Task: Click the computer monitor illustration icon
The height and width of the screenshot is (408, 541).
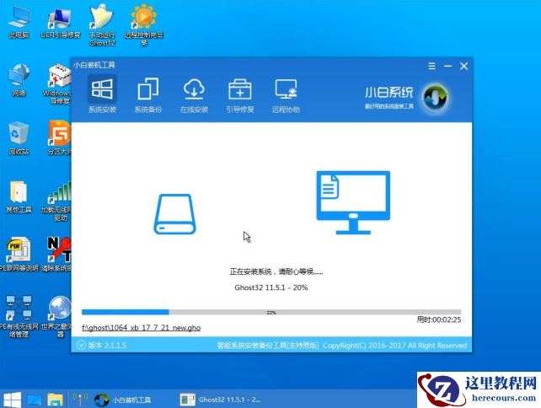Action: [353, 202]
